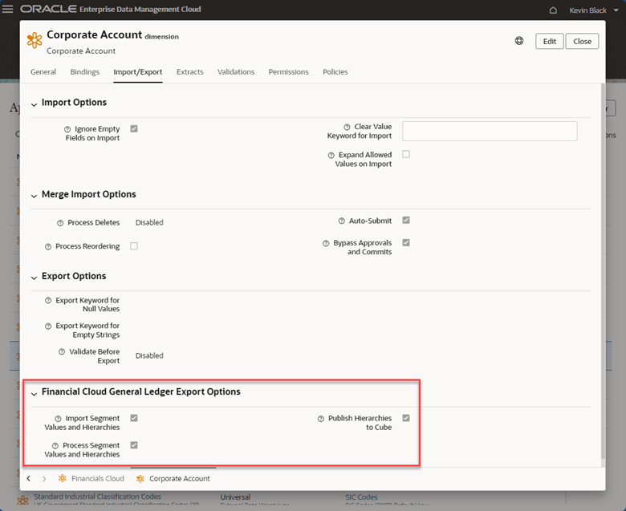Screen dimensions: 626x511
Task: Switch to the General tab
Action: pos(43,72)
